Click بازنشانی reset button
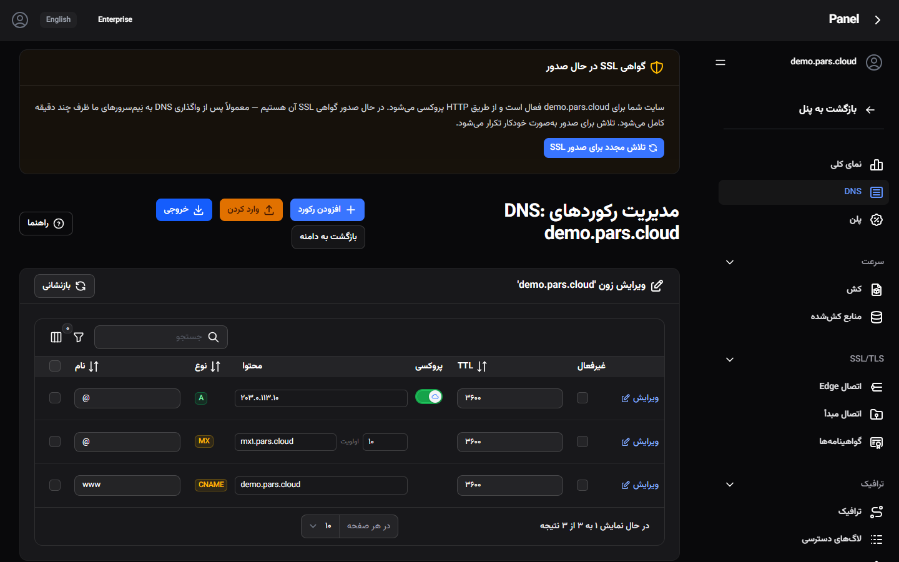 click(64, 286)
